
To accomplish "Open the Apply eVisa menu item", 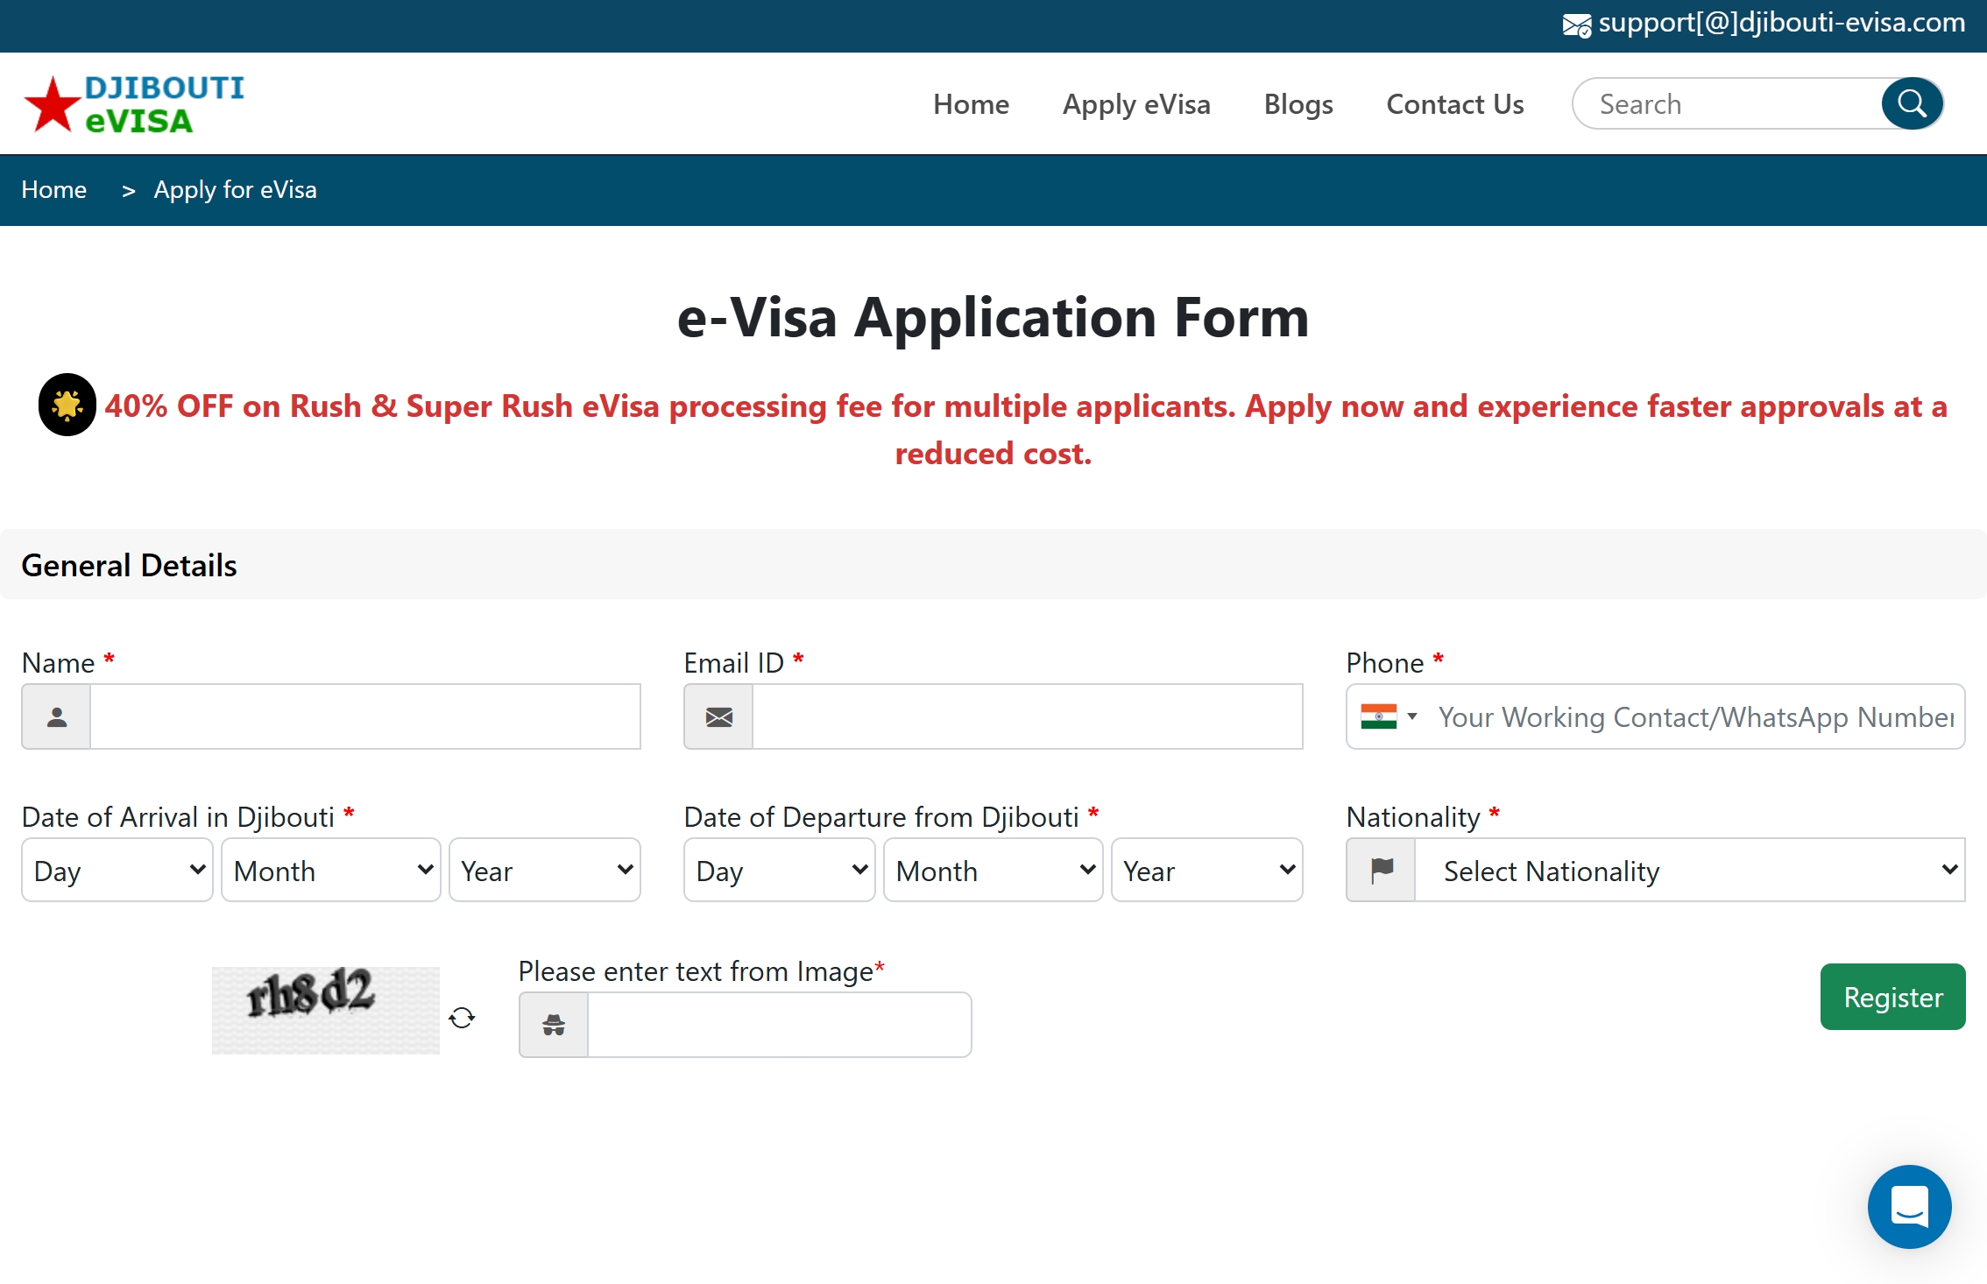I will (1136, 104).
